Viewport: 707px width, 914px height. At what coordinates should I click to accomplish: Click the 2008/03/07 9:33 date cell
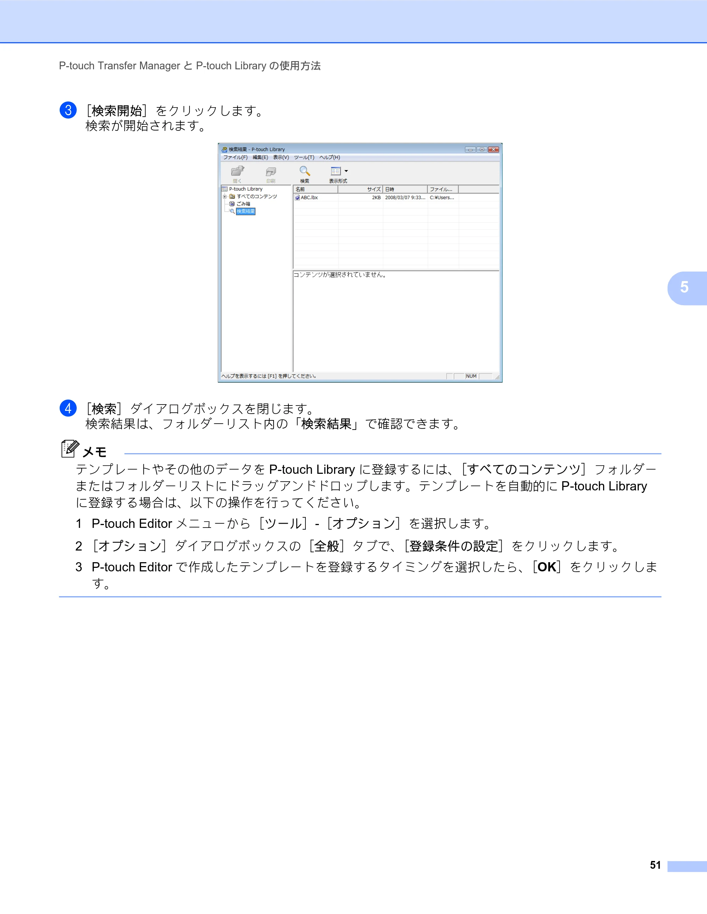(x=405, y=198)
